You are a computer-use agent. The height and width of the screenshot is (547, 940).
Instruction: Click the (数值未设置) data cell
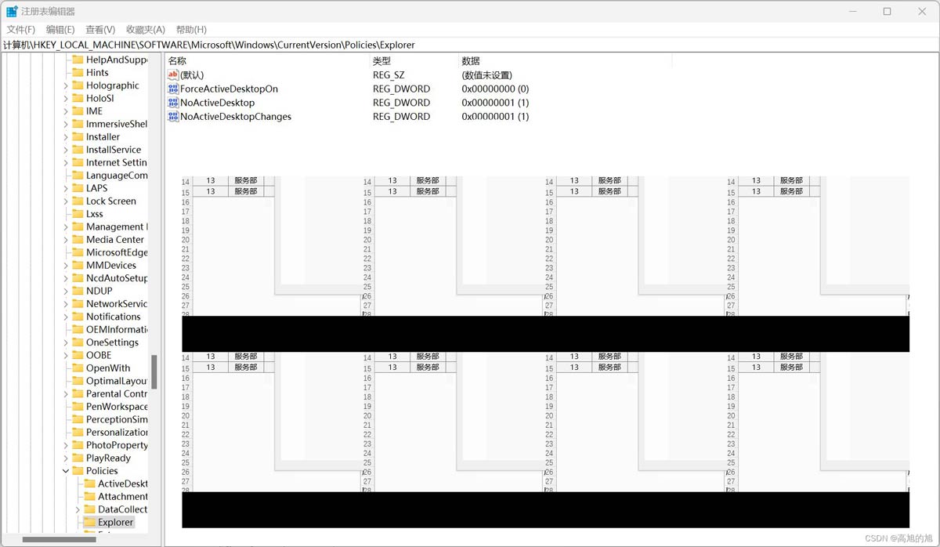click(x=486, y=75)
